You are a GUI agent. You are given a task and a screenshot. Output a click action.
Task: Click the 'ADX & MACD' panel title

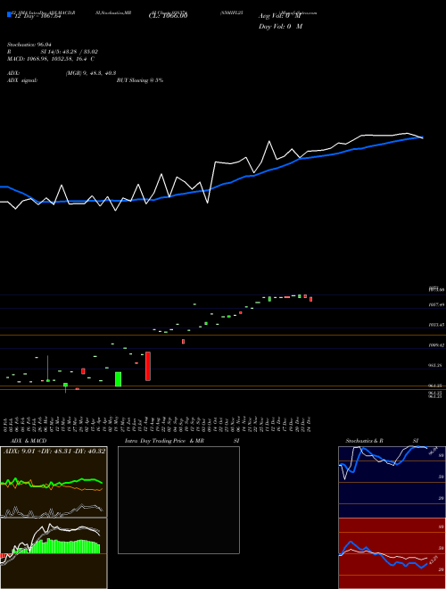[x=29, y=441]
